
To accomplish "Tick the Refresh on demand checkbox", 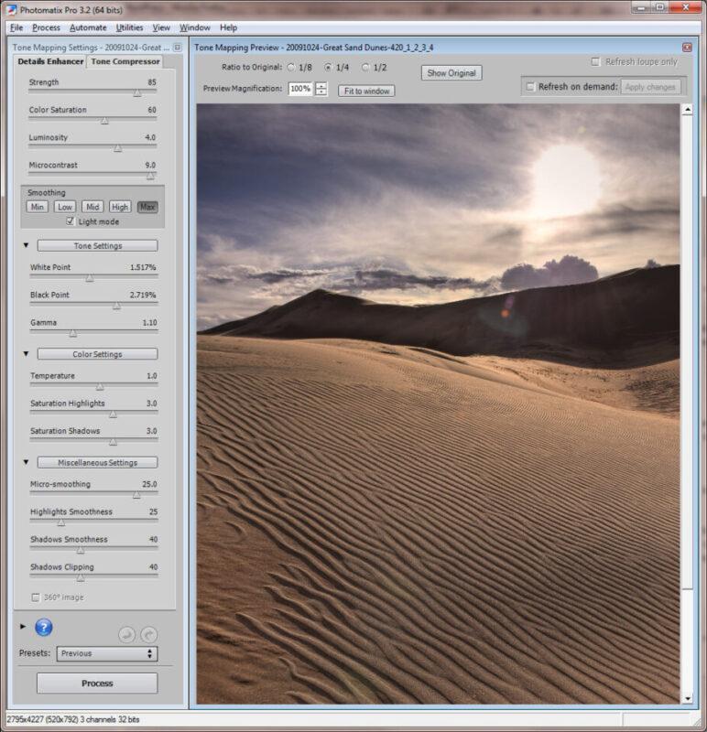I will tap(530, 87).
